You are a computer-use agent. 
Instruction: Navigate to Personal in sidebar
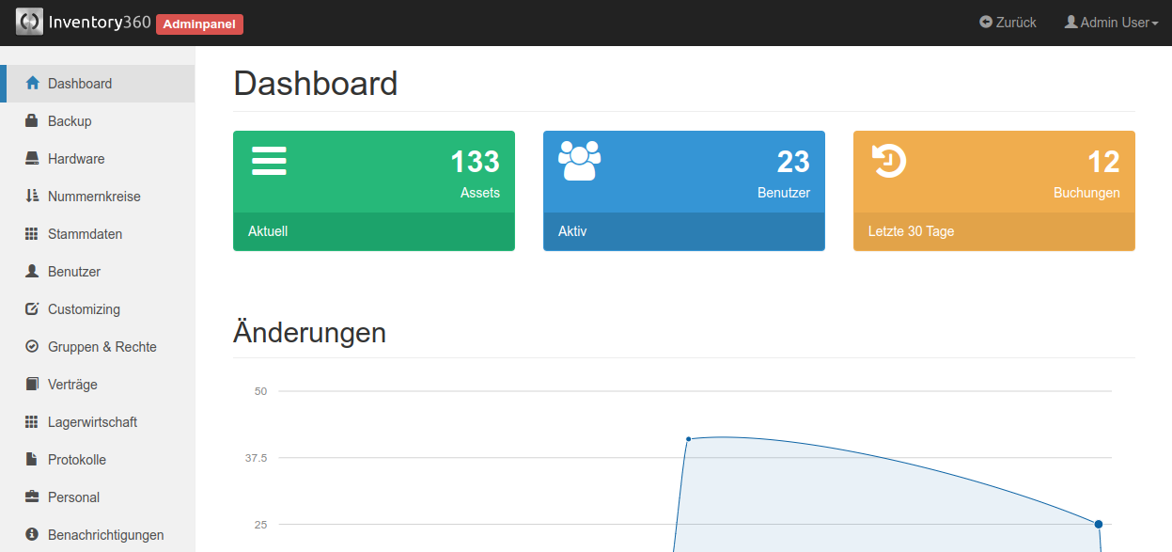pos(73,497)
